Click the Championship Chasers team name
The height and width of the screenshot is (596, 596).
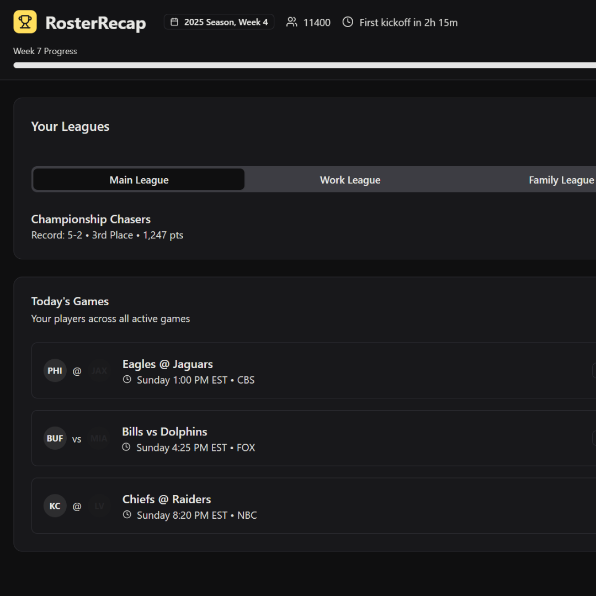pos(91,219)
